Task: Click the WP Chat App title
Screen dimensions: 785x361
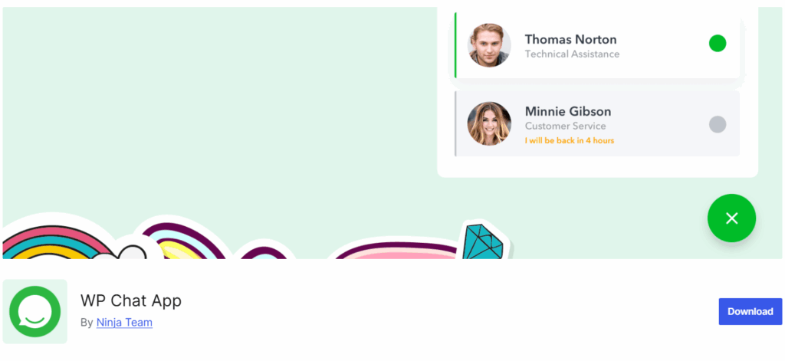Action: click(x=130, y=300)
